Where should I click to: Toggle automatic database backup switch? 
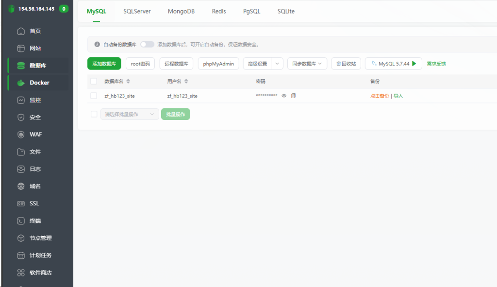tap(147, 44)
